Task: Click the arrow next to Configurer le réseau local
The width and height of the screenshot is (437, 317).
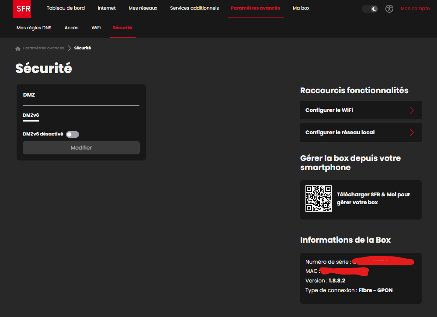Action: (412, 132)
